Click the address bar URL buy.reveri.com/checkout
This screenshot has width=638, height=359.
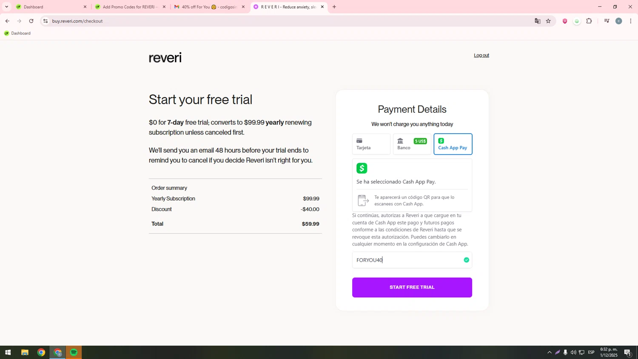(77, 21)
